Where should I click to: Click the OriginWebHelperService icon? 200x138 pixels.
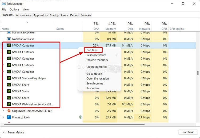(x=9, y=111)
